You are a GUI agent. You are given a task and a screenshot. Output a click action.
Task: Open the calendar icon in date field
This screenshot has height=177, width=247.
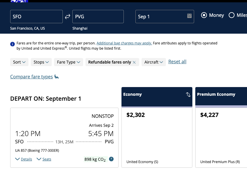[x=189, y=16]
